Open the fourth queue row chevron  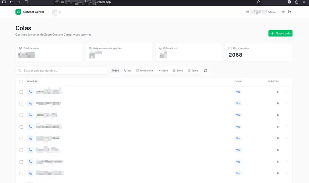click(x=287, y=126)
